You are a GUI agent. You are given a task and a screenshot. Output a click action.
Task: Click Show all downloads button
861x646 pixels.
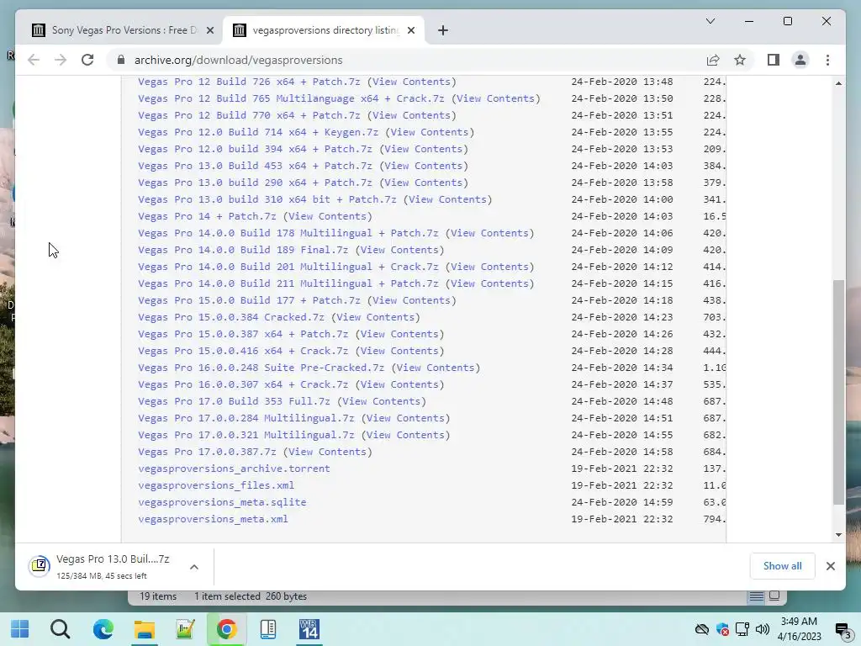pyautogui.click(x=782, y=566)
